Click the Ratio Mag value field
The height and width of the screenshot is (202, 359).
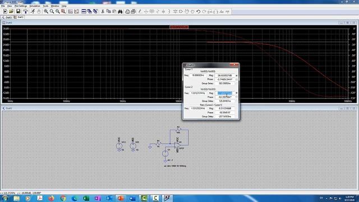click(x=224, y=108)
